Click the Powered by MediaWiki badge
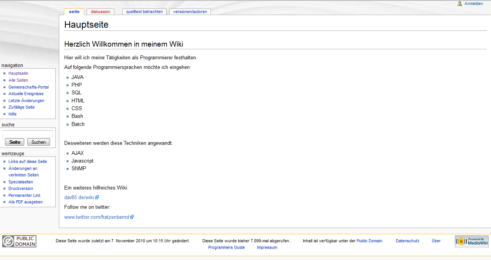This screenshot has height=260, width=491. (471, 241)
